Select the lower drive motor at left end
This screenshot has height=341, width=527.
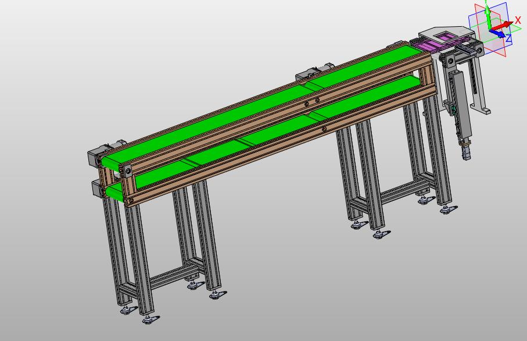pos(98,187)
